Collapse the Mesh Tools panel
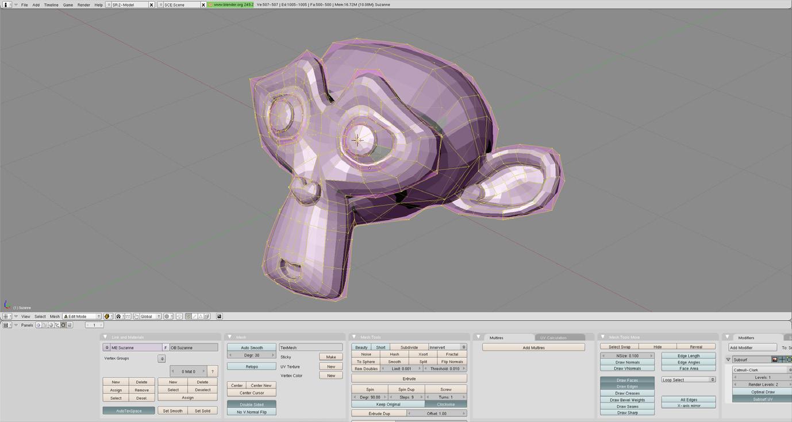 click(354, 337)
